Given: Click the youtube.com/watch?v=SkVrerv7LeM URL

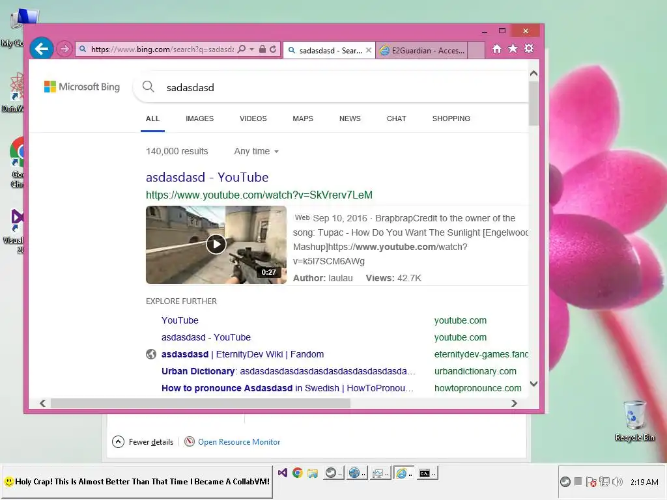Looking at the screenshot, I should pyautogui.click(x=259, y=195).
